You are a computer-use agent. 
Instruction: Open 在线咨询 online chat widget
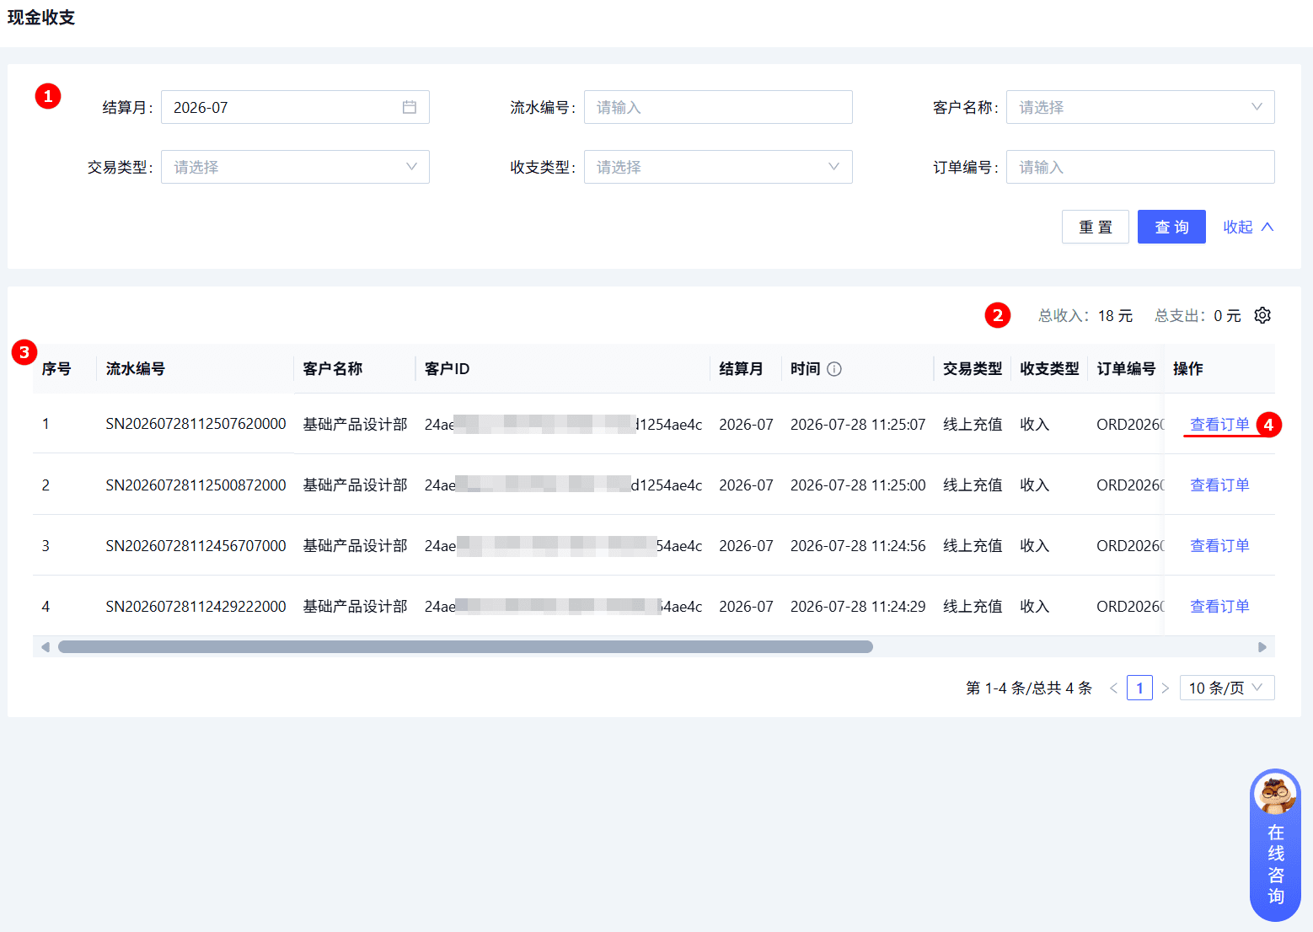click(1275, 845)
